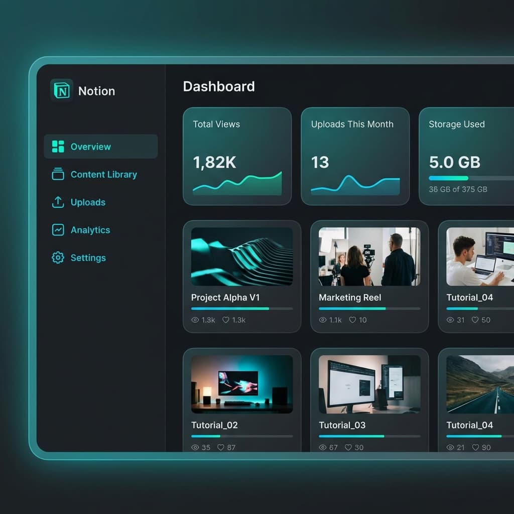This screenshot has height=514, width=514.
Task: Toggle the heart on the Marketing Reel card
Action: click(353, 320)
